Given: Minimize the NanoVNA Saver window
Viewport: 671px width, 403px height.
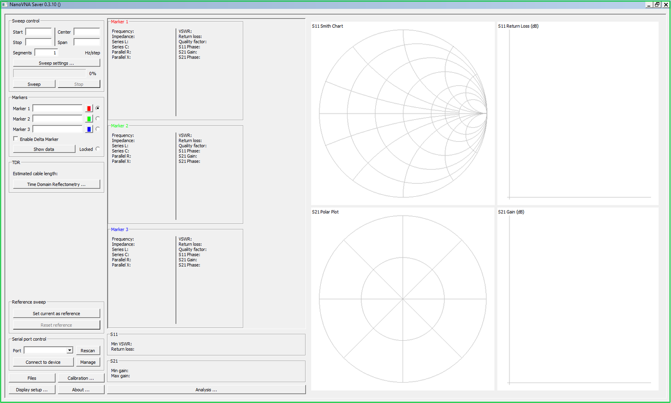Looking at the screenshot, I should [648, 4].
